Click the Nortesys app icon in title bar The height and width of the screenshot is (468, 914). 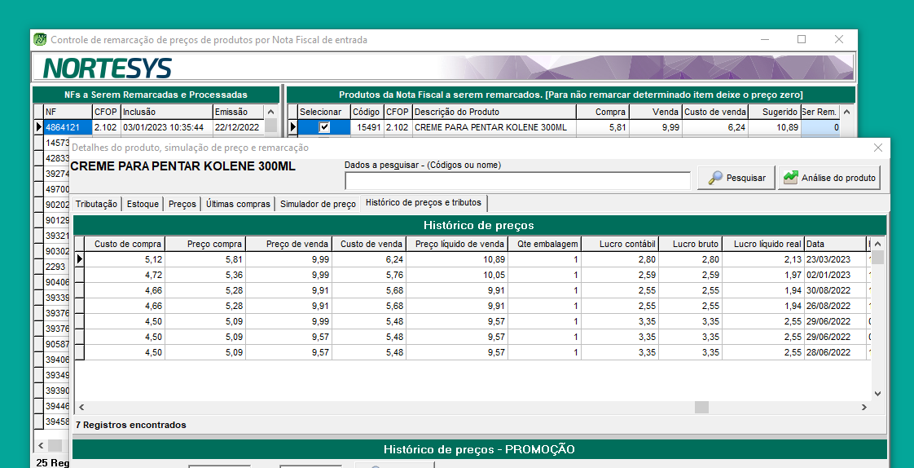[40, 39]
